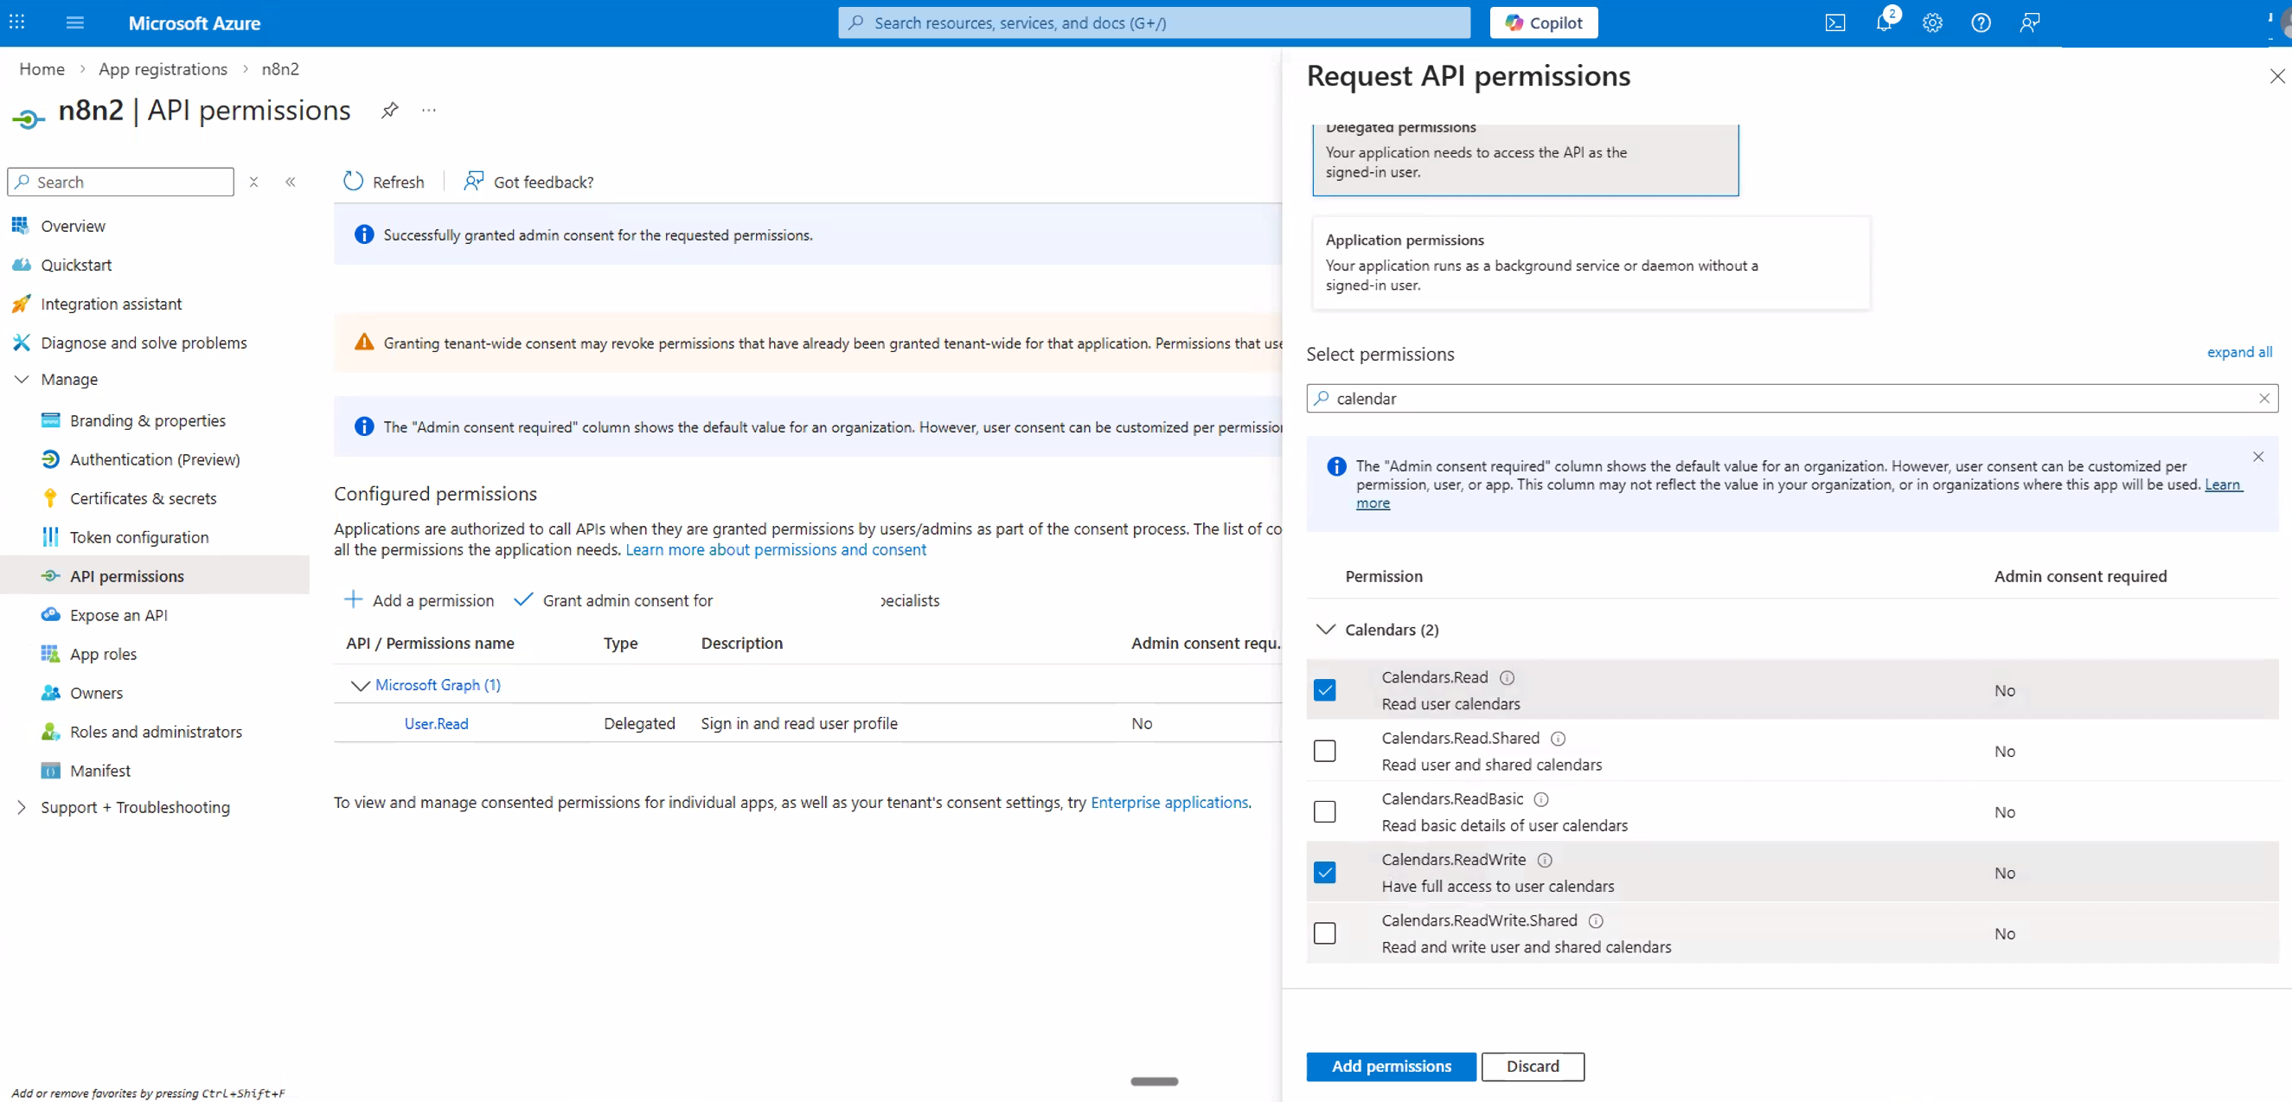View notifications with the bell icon

click(1885, 22)
